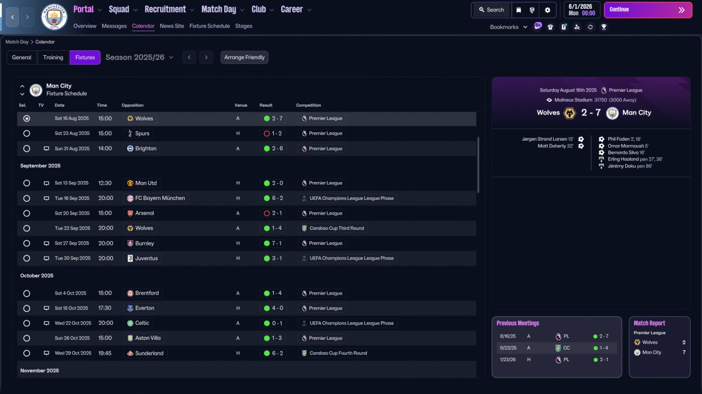702x394 pixels.
Task: Click the TV icon on the Celtic row
Action: pos(47,323)
